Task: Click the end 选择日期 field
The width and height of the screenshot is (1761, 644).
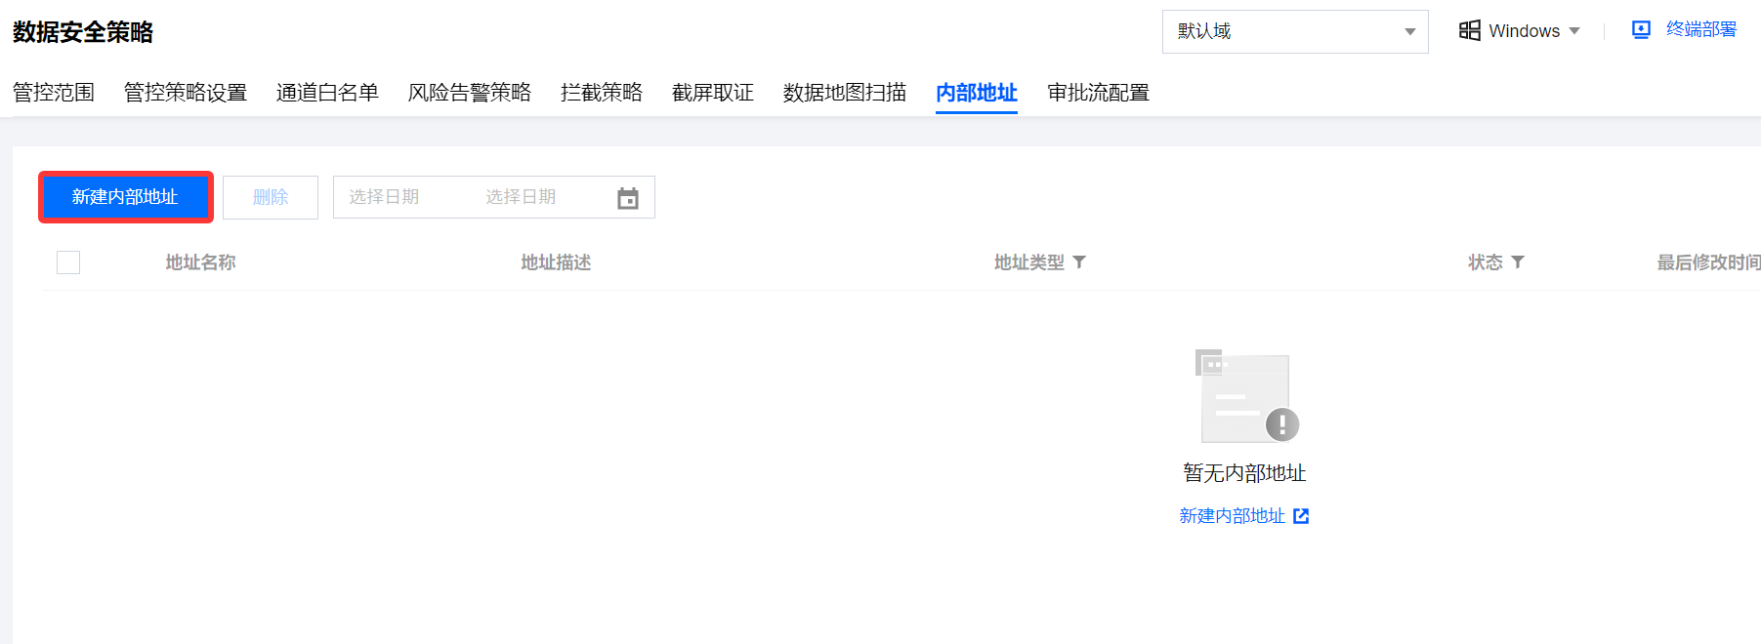Action: pos(521,197)
